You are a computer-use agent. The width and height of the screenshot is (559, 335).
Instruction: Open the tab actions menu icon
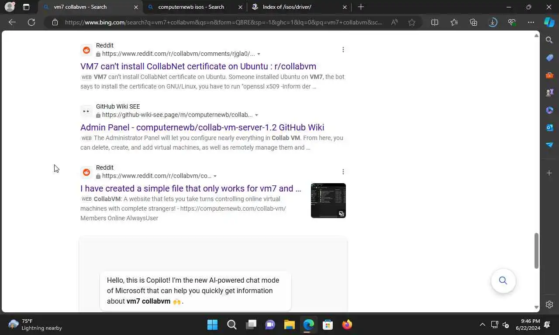point(26,7)
